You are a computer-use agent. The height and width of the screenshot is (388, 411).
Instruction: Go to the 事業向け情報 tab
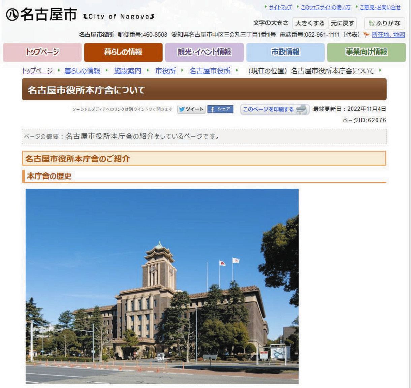click(367, 52)
